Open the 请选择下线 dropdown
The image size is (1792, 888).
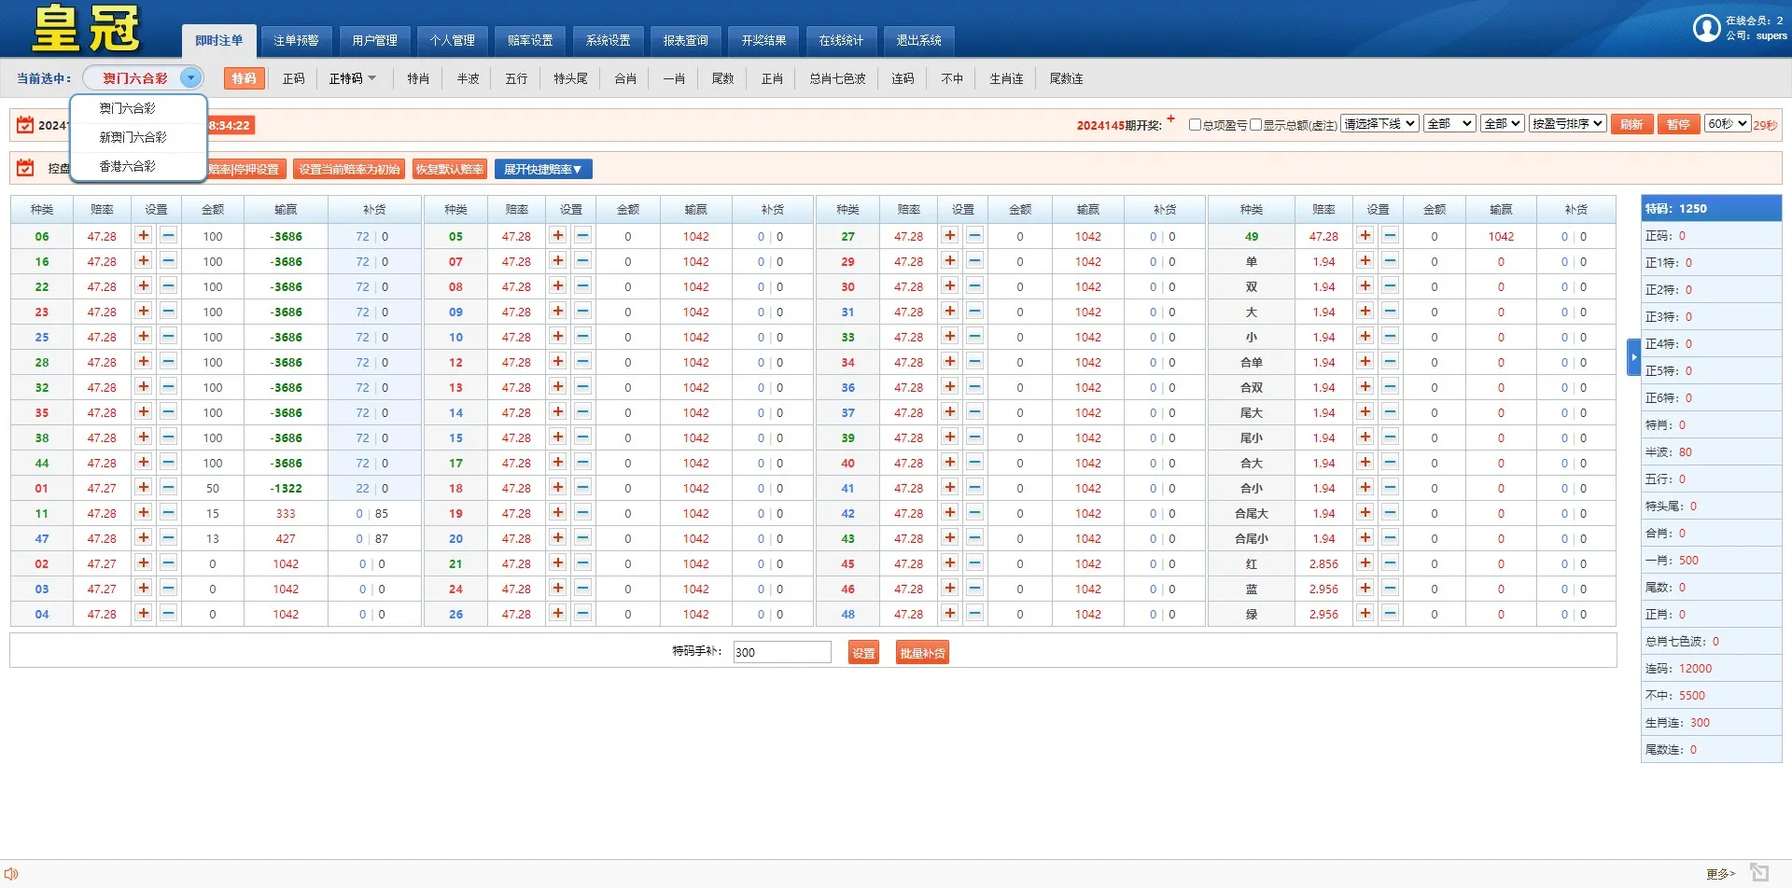1379,124
